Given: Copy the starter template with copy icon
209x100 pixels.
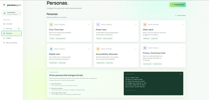Looking at the screenshot, I should click(181, 74).
